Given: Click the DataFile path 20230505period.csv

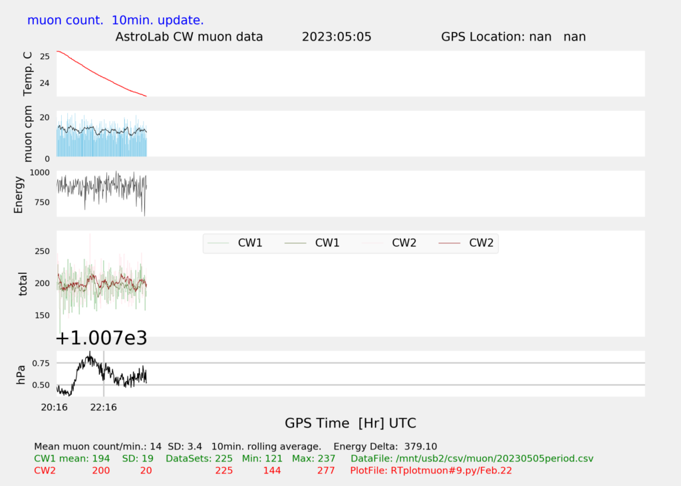Looking at the screenshot, I should 472,459.
